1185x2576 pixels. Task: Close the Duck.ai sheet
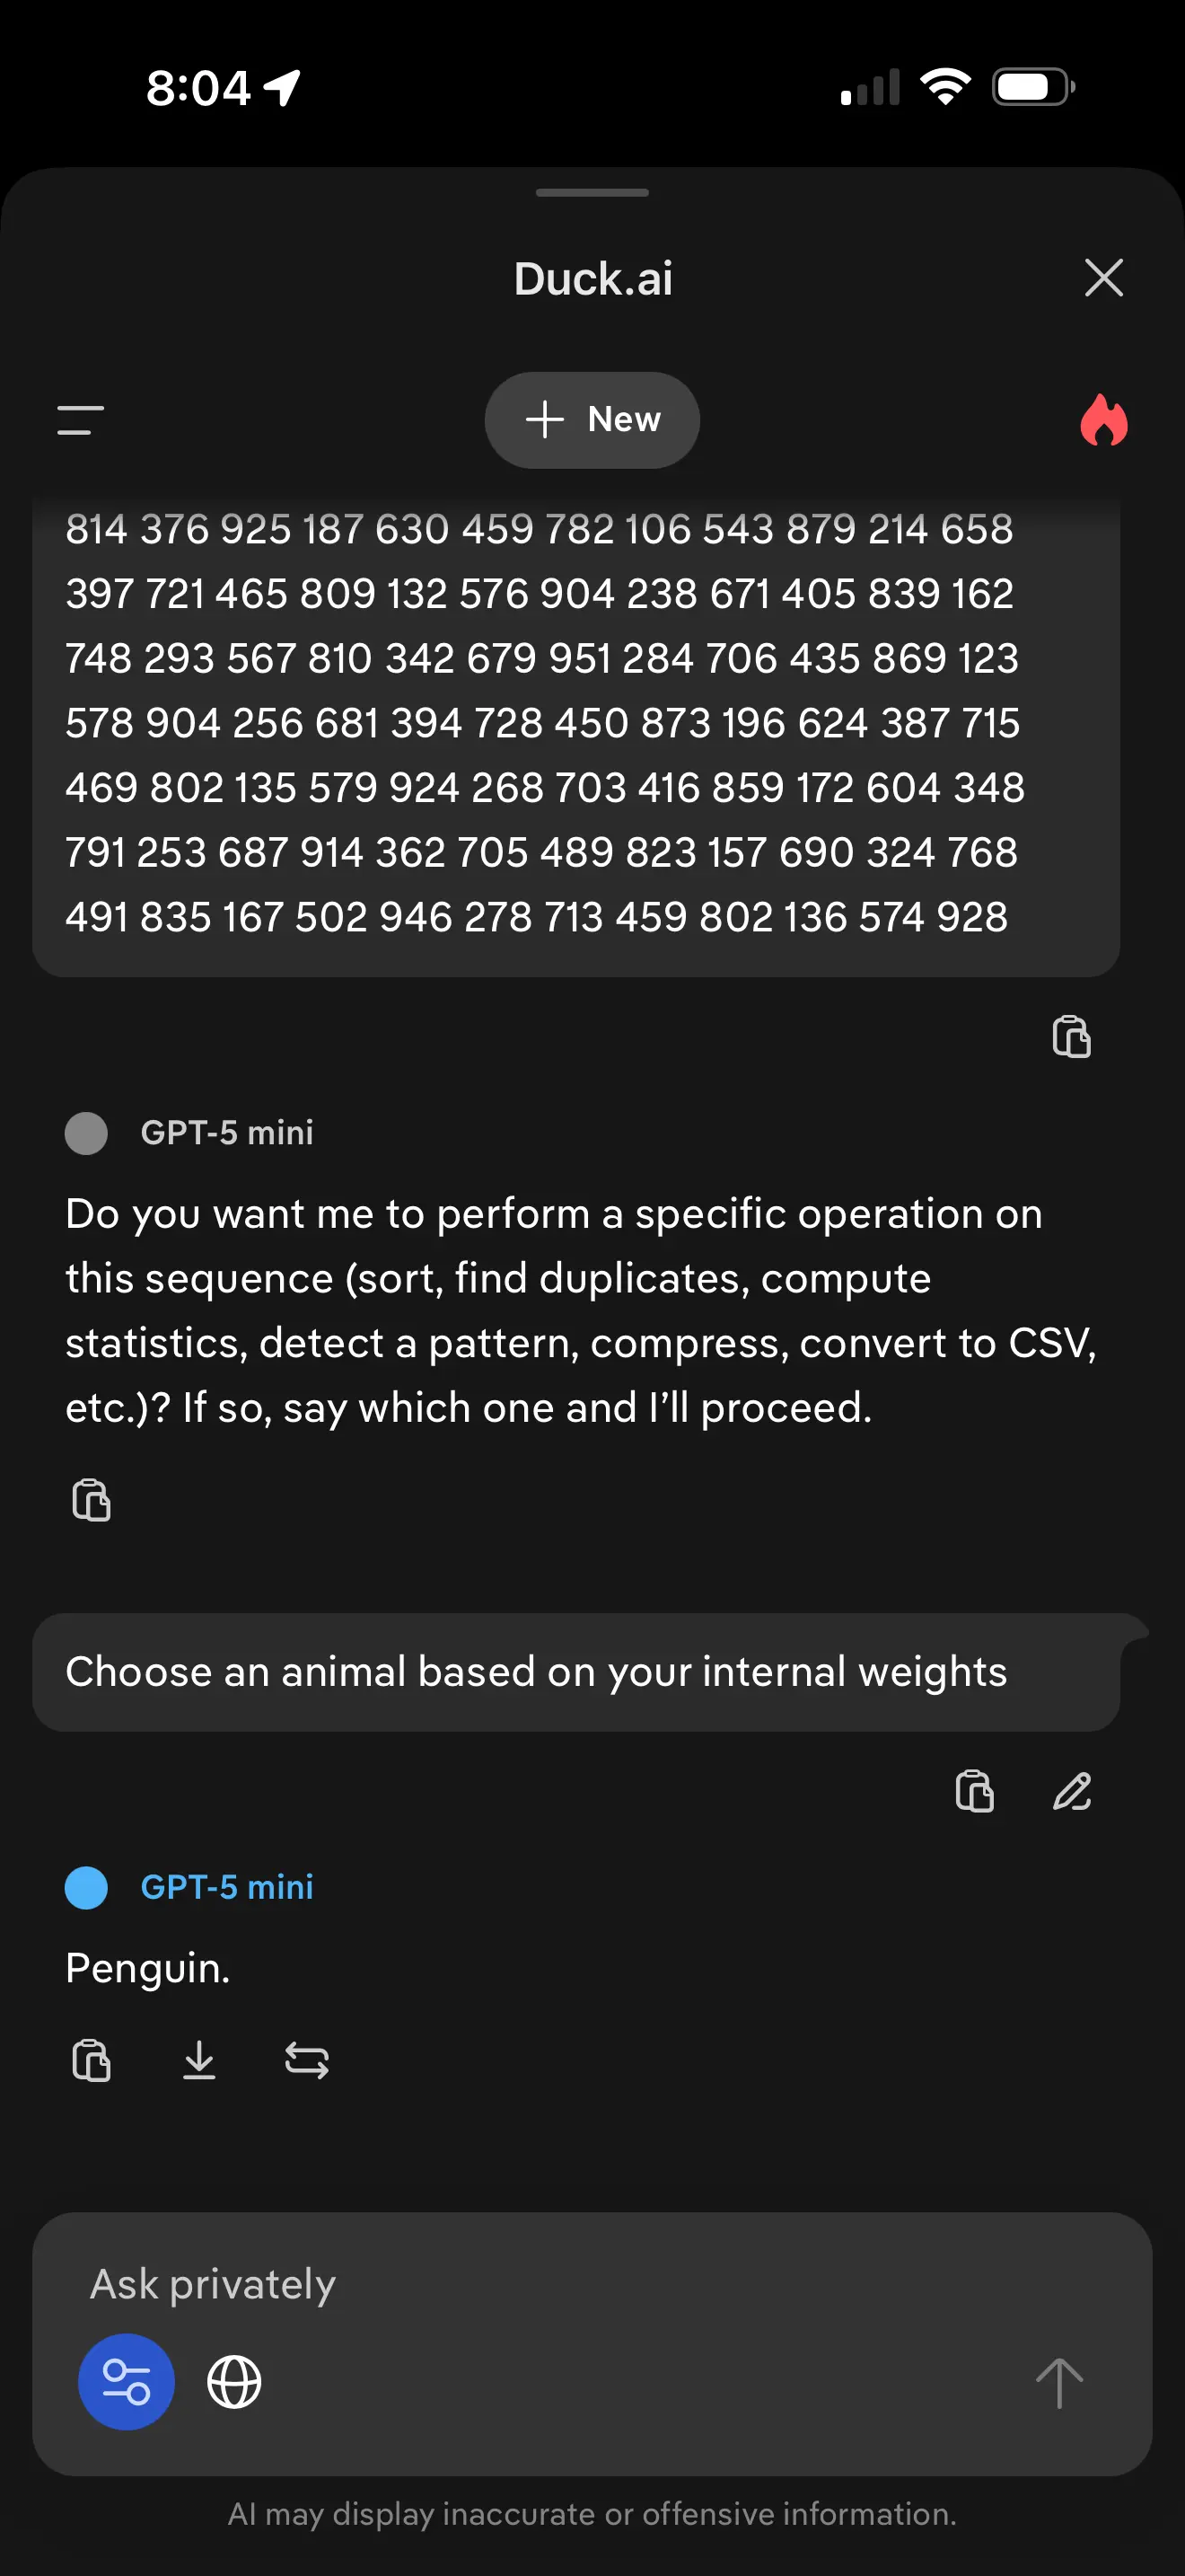coord(1103,277)
